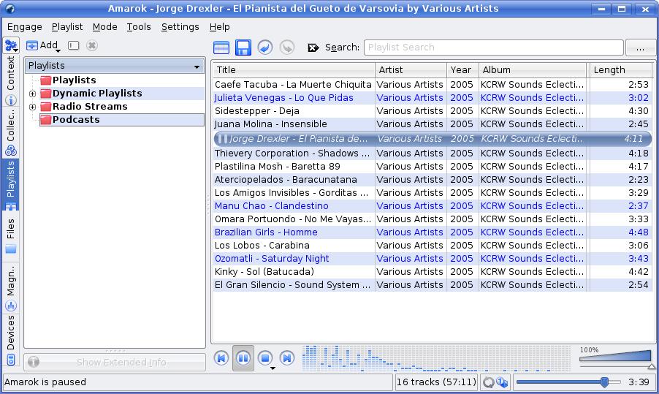Click the Undo arrow in playlist toolbar

[265, 48]
